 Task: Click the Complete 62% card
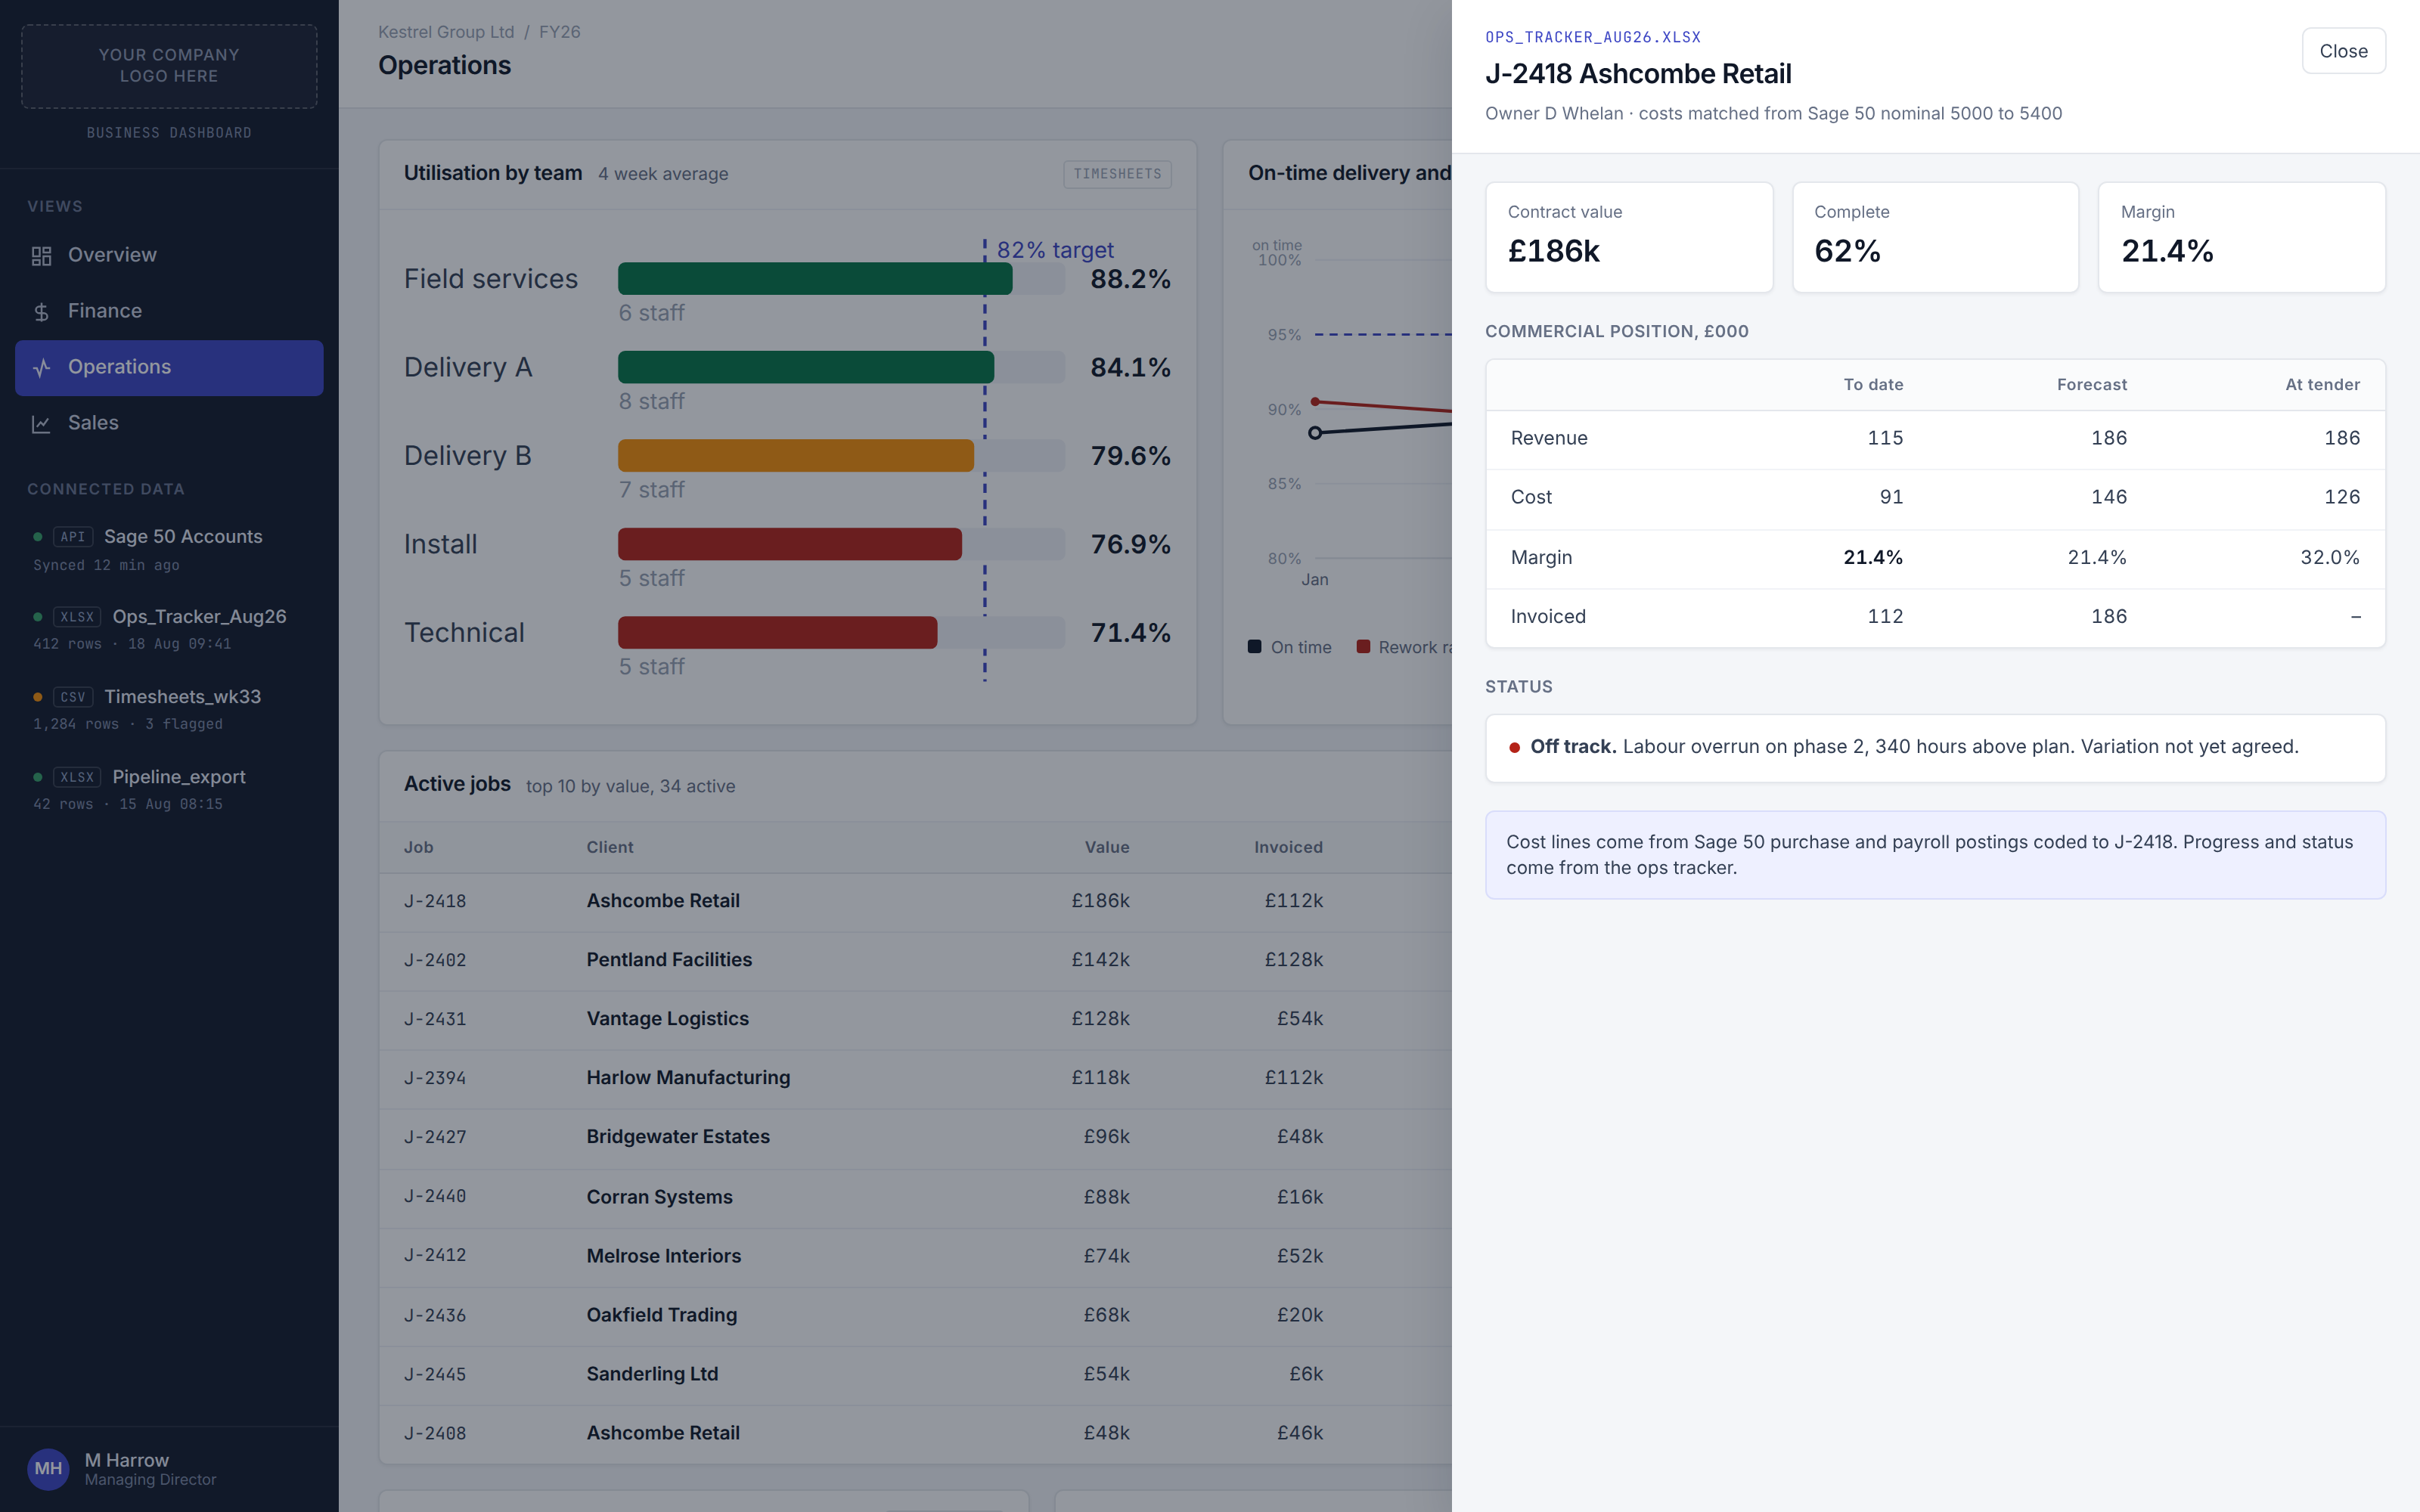(1935, 237)
